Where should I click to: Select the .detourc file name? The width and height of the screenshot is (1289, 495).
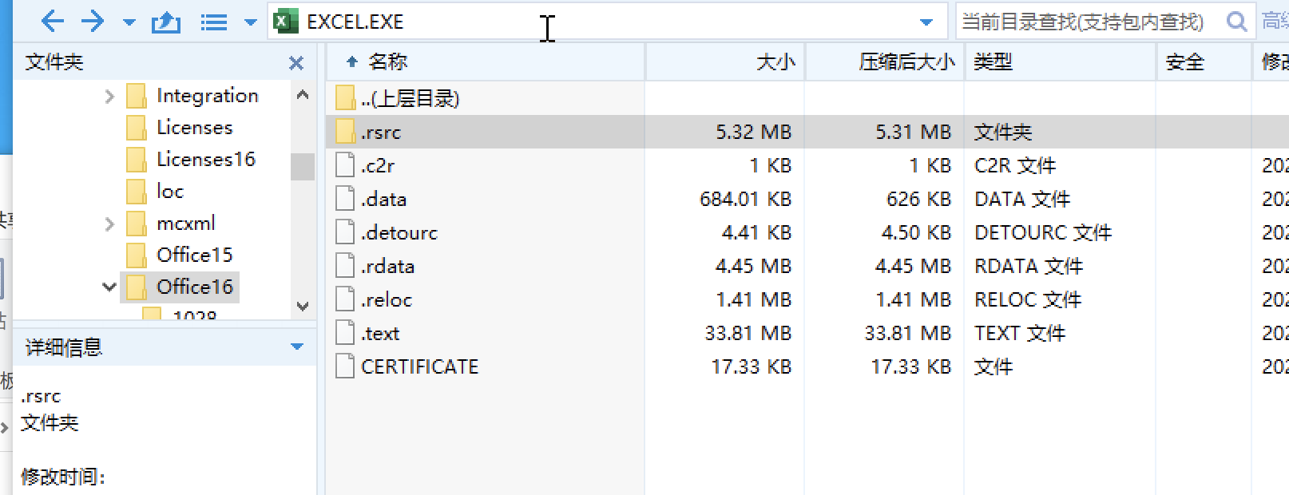point(399,233)
